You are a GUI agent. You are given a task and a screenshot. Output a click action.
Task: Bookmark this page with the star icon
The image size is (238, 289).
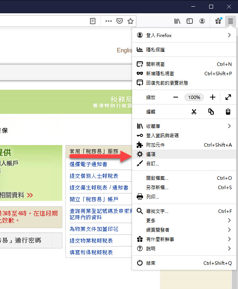pyautogui.click(x=130, y=21)
